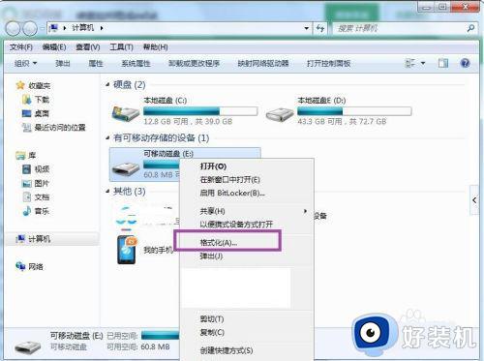Collapse the 其他 (3) group
The height and width of the screenshot is (361, 484).
point(107,191)
